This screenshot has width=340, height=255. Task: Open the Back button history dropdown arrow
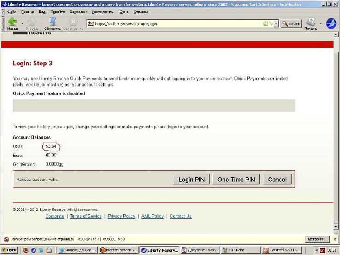[22, 23]
